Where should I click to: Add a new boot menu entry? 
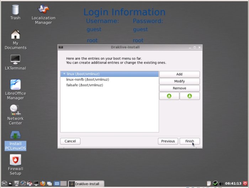[179, 74]
